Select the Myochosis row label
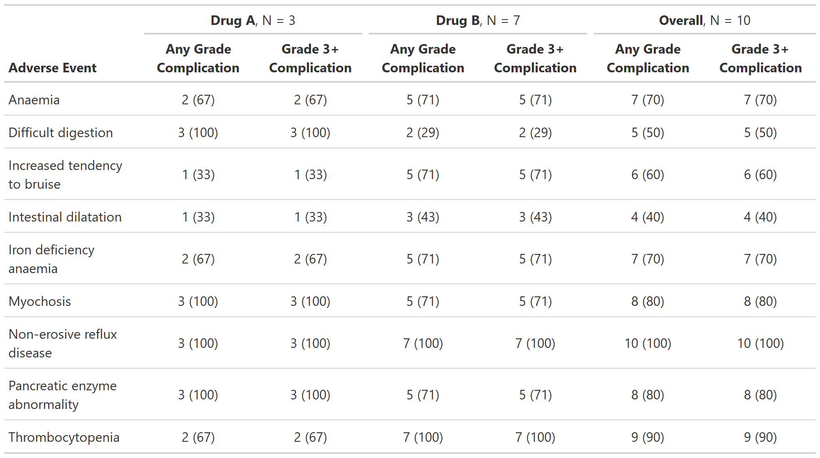 coord(40,301)
